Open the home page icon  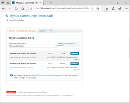click(23, 8)
